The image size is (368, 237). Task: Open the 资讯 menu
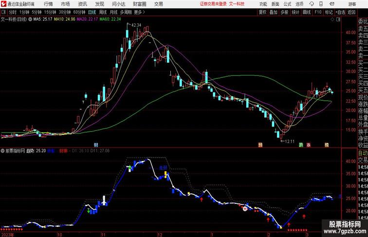click(x=82, y=4)
